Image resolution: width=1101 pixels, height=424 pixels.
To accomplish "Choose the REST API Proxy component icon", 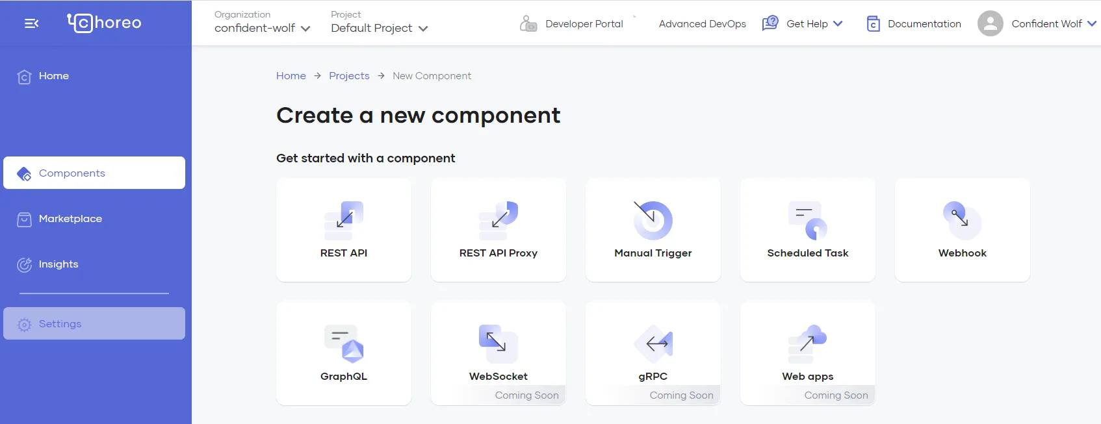I will pyautogui.click(x=499, y=221).
